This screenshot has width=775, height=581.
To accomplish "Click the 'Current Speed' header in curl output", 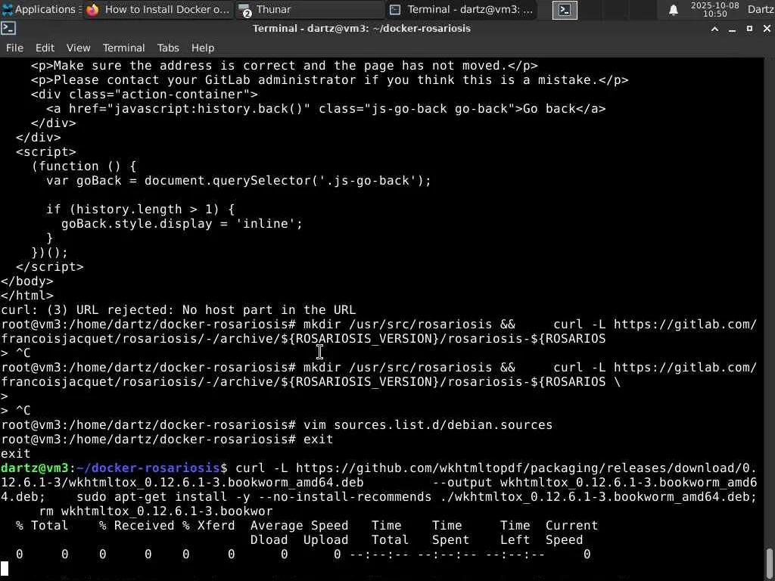I will pyautogui.click(x=572, y=533).
